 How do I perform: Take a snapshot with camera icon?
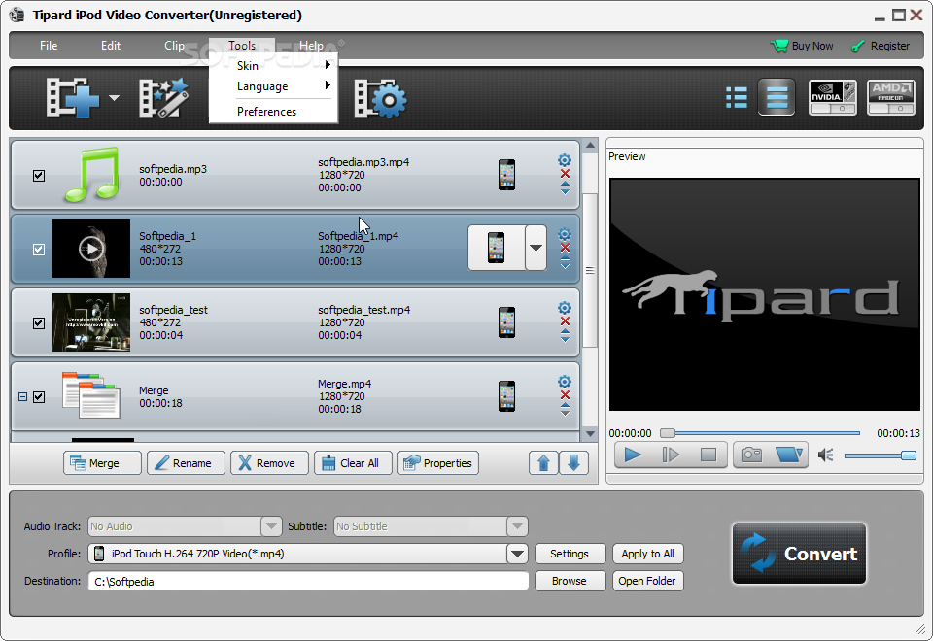(x=751, y=455)
